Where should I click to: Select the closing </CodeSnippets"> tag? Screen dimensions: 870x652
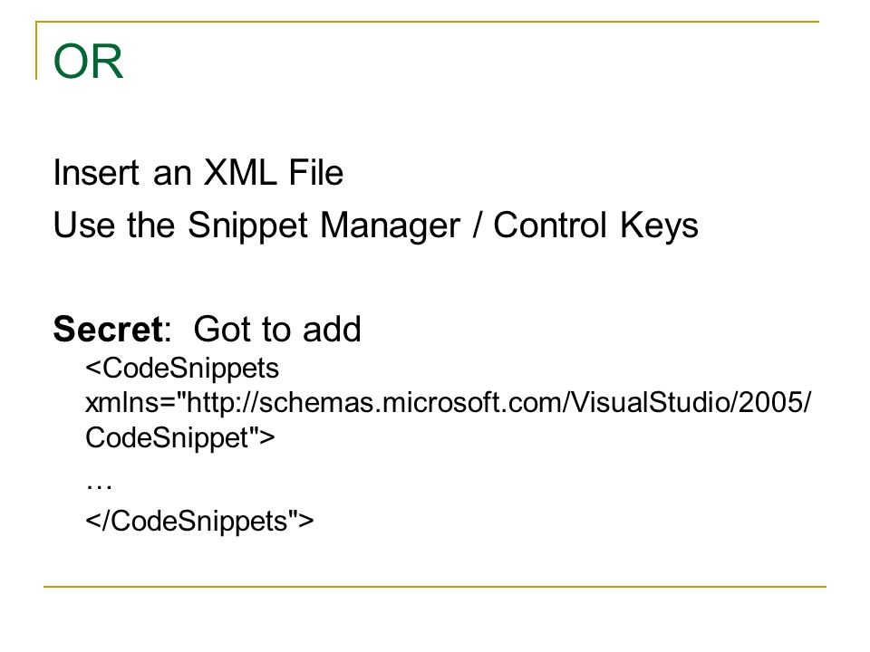(199, 522)
